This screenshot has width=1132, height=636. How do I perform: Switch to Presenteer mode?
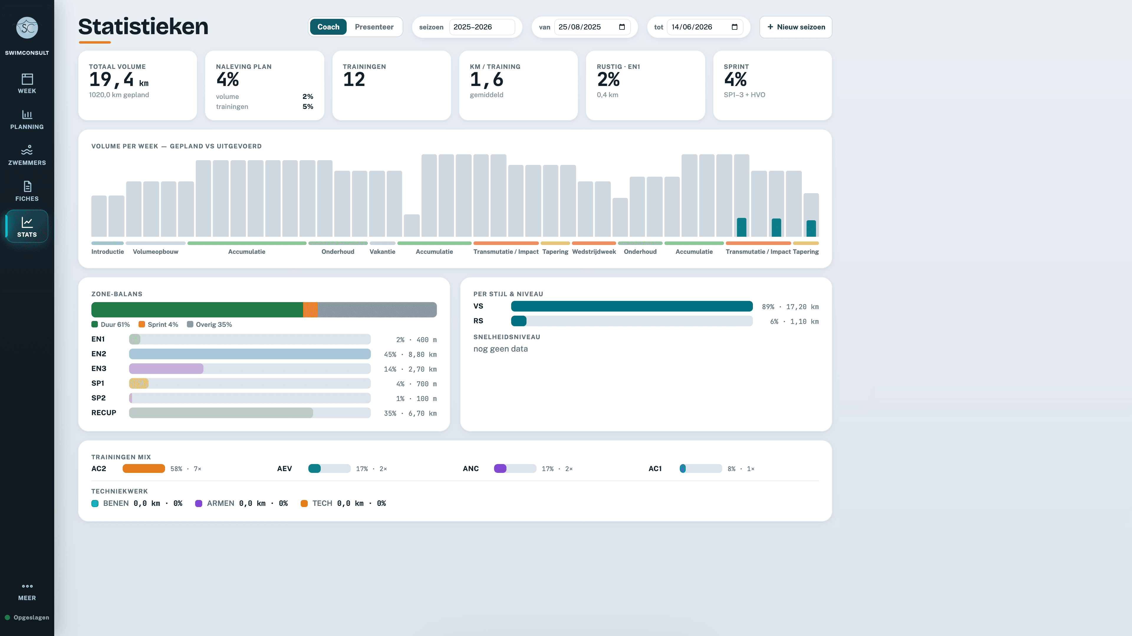[x=374, y=27]
